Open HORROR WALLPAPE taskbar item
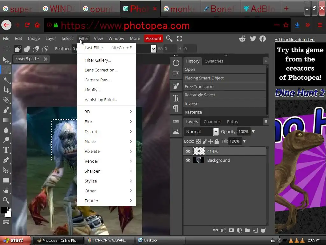Viewport: 326px width, 245px height. pyautogui.click(x=110, y=240)
